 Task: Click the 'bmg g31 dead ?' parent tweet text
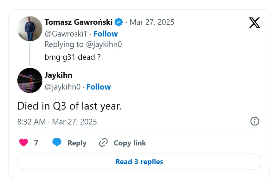click(x=73, y=57)
